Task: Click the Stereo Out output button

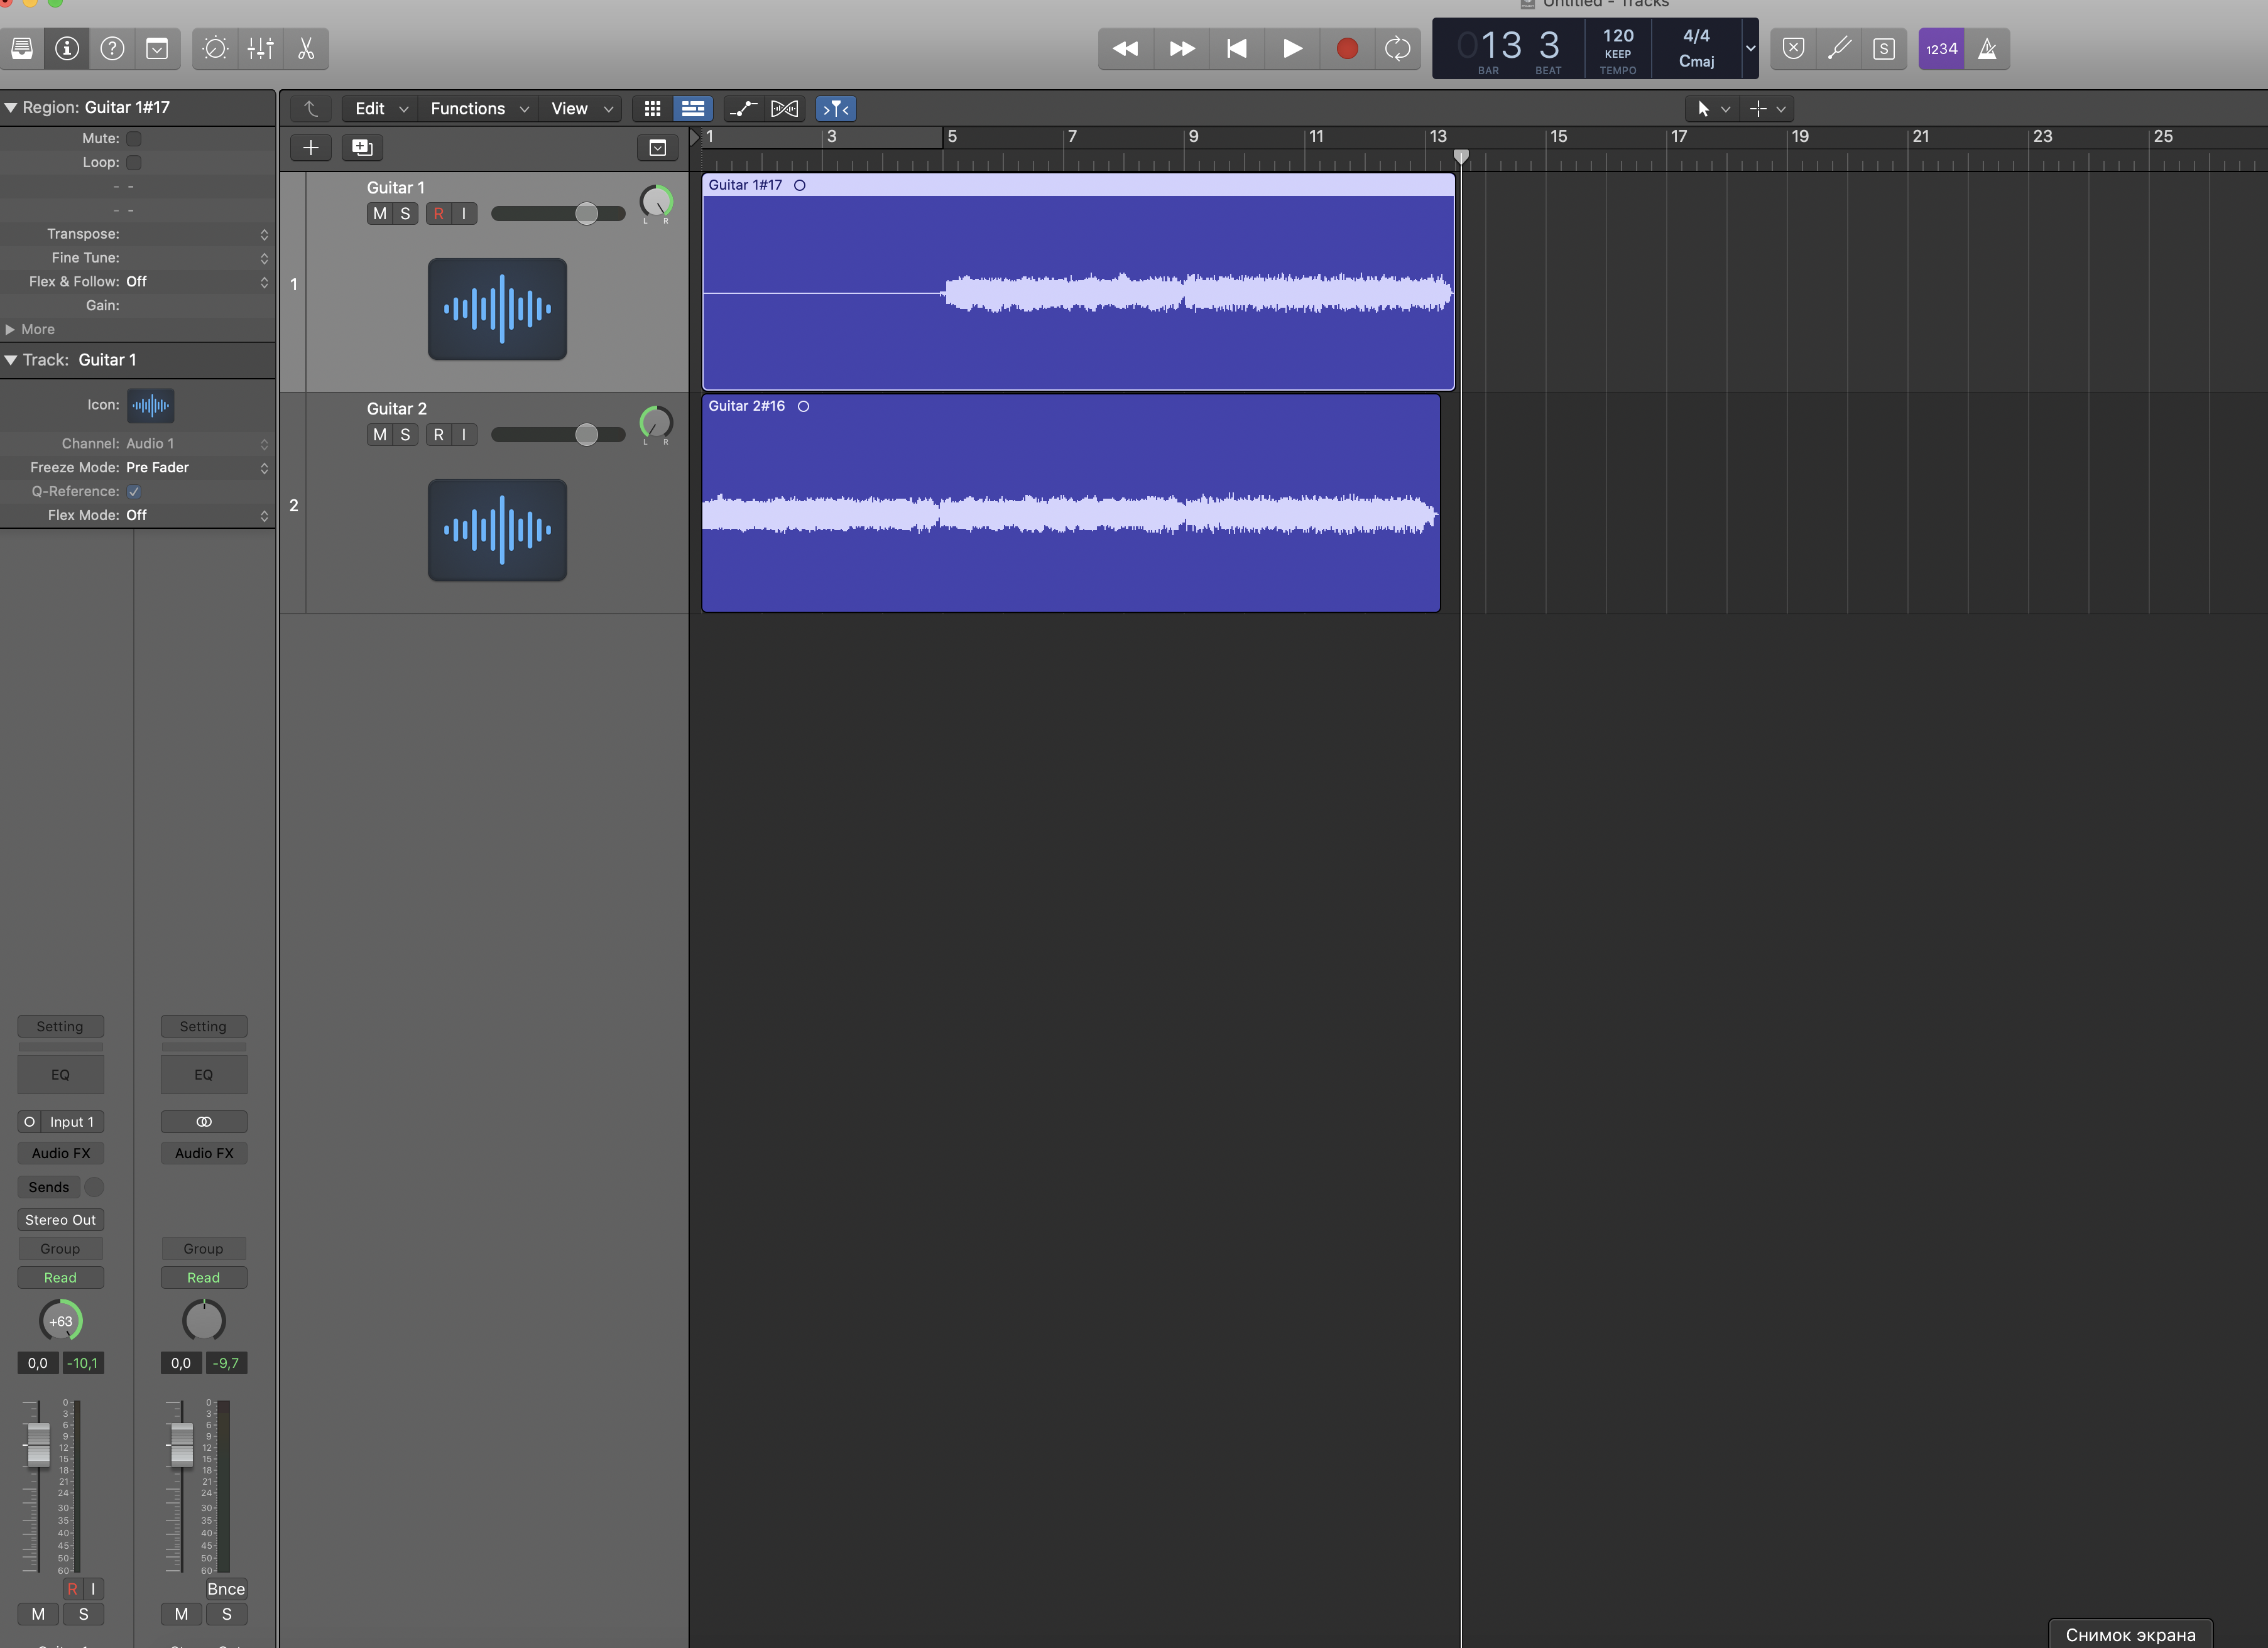Action: (x=60, y=1219)
